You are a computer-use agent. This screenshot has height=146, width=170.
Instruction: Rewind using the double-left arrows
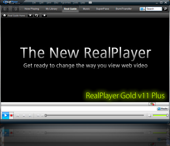pyautogui.click(x=38, y=116)
